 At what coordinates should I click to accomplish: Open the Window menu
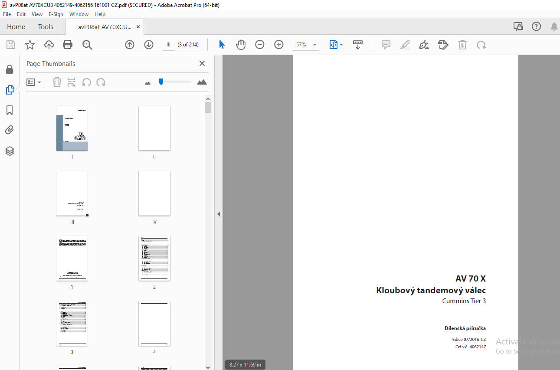point(79,14)
